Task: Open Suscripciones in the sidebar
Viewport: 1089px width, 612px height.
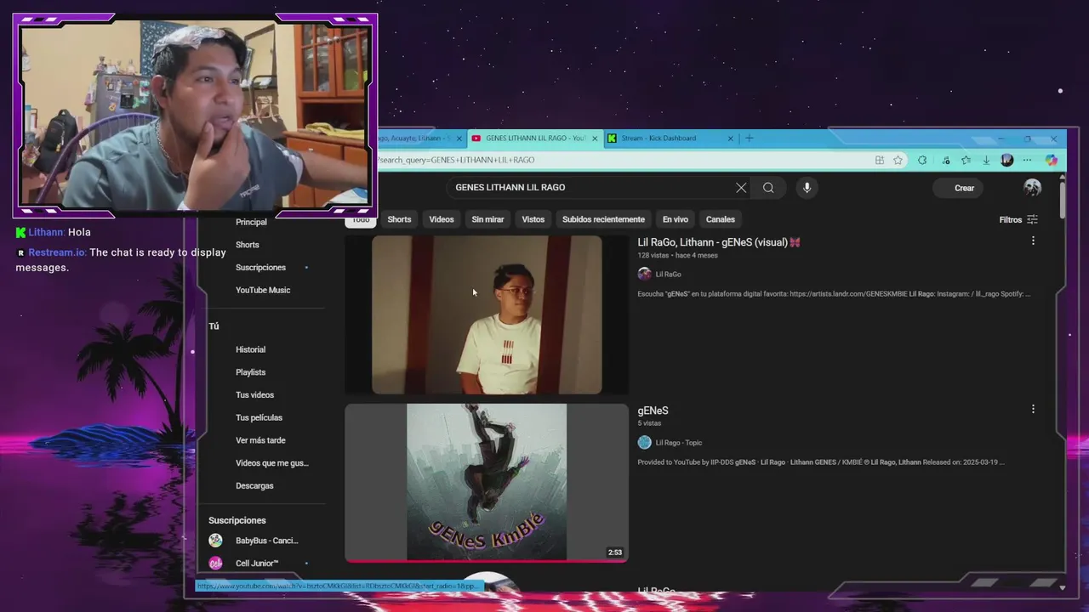Action: click(263, 268)
